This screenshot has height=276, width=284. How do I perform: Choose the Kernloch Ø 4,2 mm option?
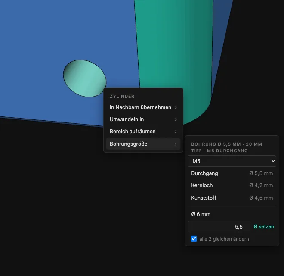pyautogui.click(x=232, y=185)
